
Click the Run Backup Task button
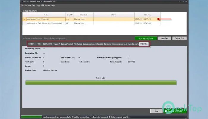(x=146, y=38)
